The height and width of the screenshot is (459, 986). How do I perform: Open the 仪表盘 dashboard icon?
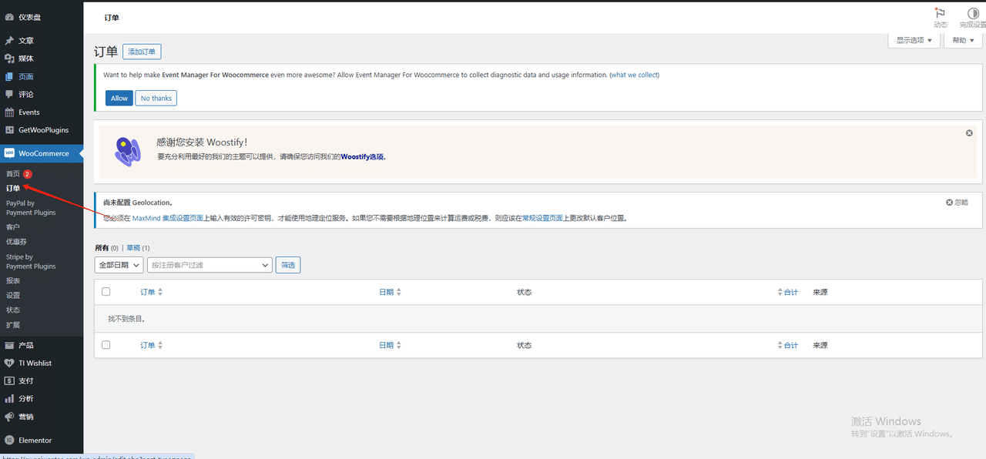tap(9, 17)
